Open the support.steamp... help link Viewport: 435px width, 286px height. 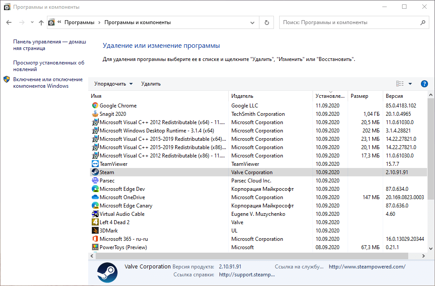pyautogui.click(x=247, y=275)
